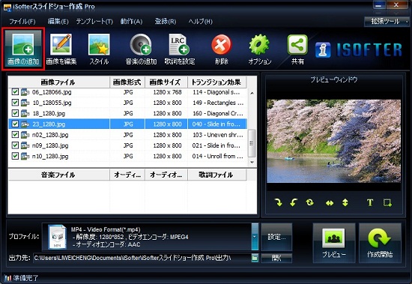Click the 歌詞ファイル column header
412x284 pixels.
(x=217, y=175)
